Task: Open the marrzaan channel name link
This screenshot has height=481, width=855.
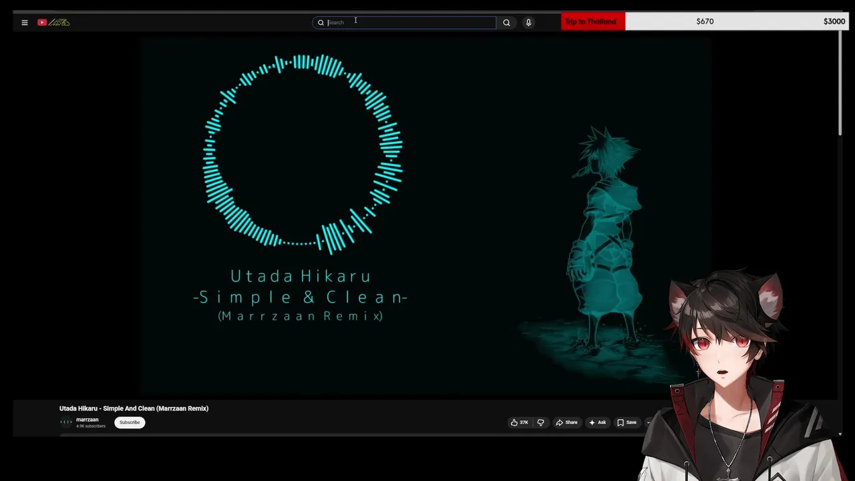Action: [x=87, y=420]
